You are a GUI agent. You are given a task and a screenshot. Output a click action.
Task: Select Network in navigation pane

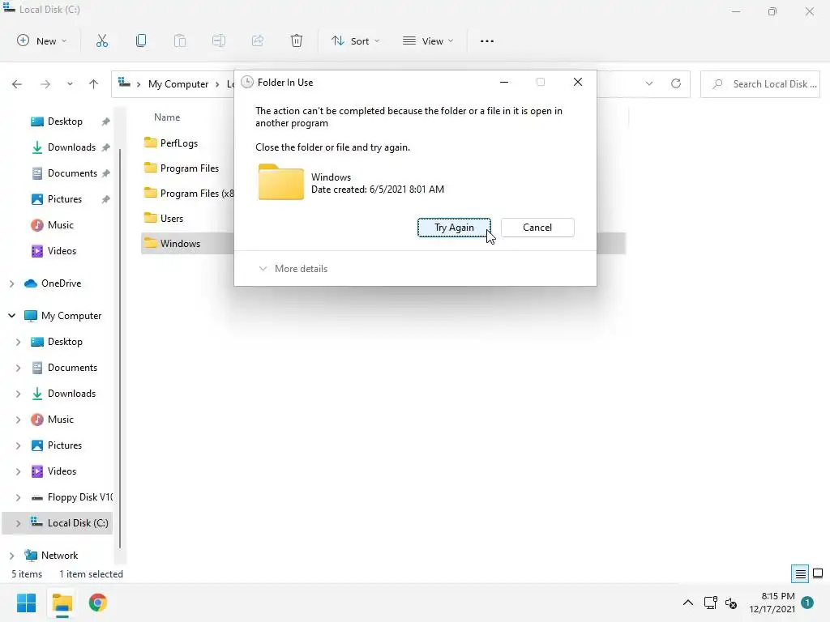(x=59, y=556)
